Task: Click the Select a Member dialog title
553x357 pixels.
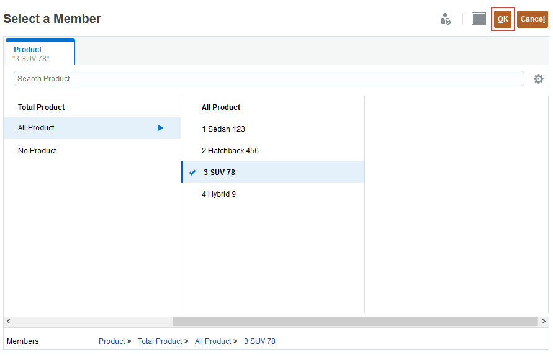Action: tap(52, 19)
